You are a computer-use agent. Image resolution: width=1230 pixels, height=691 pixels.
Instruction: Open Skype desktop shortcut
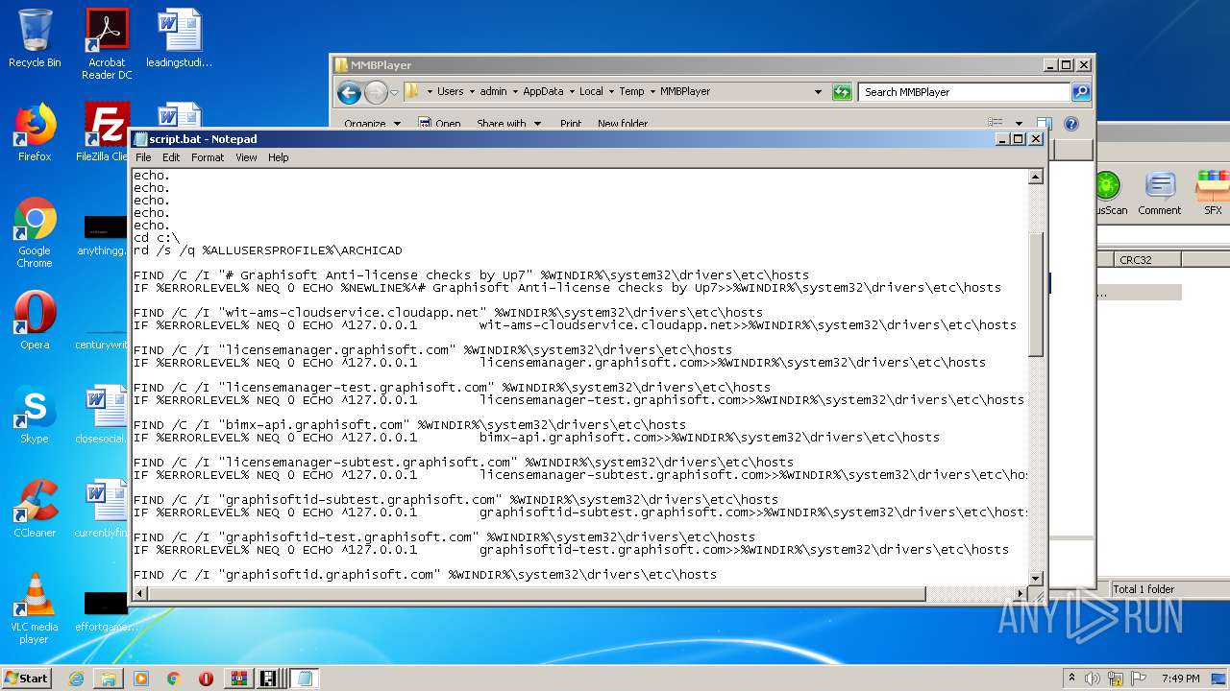pos(35,415)
